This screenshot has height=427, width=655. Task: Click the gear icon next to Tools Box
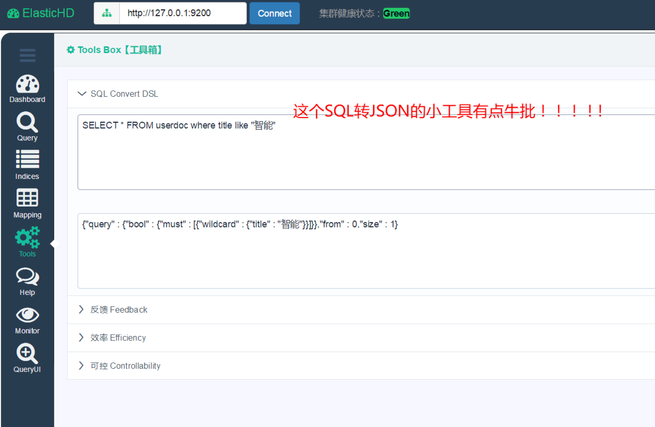[x=71, y=49]
